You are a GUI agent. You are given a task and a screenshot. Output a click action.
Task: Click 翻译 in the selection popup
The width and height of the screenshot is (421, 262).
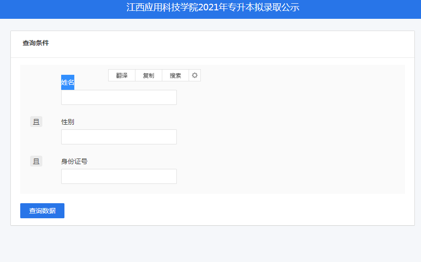tap(122, 75)
